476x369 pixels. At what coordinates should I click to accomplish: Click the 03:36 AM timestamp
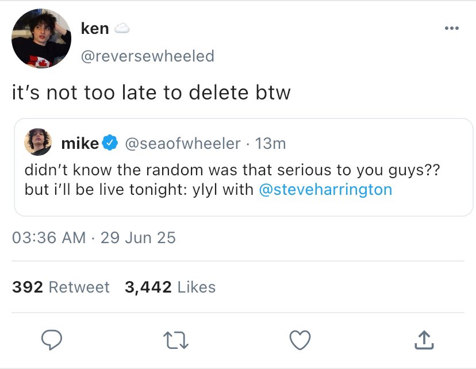click(x=49, y=237)
